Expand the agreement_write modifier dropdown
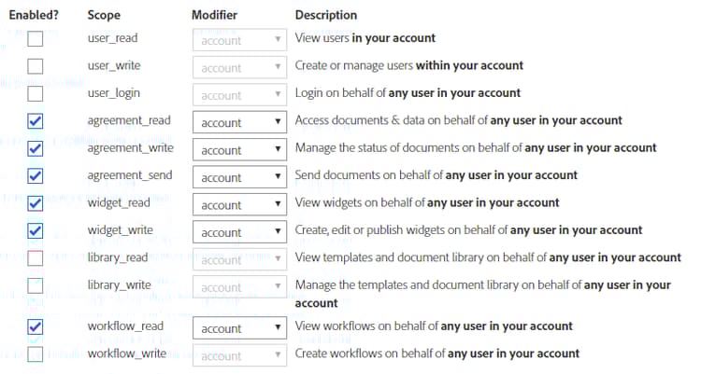Viewport: 701px width, 374px height. [239, 149]
